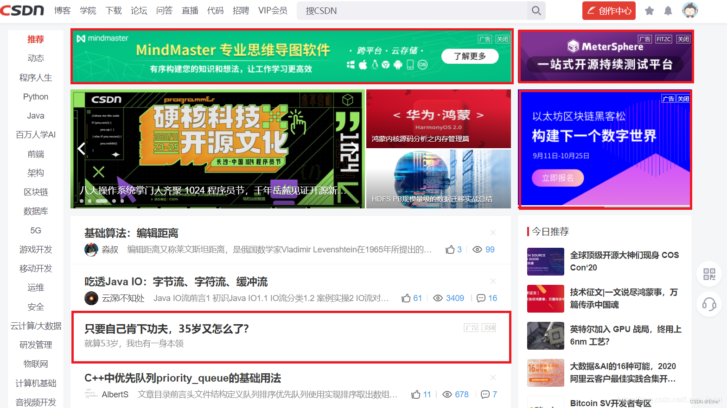The height and width of the screenshot is (408, 727).
Task: Select 游戏开发 sidebar category
Action: click(x=36, y=250)
